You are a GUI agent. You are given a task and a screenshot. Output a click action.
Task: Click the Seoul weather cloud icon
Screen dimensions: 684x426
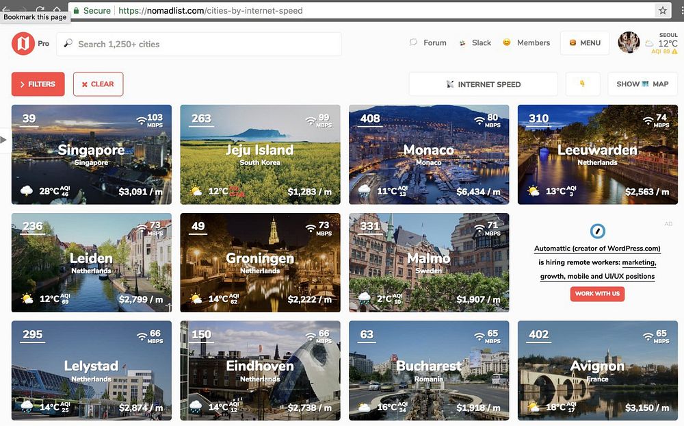650,43
